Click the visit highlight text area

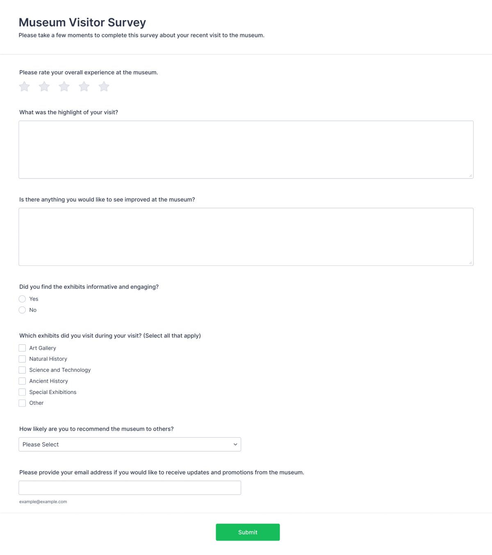coord(246,149)
